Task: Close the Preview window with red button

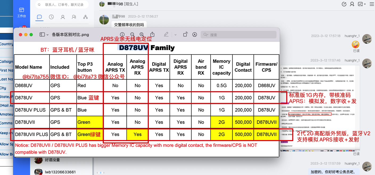Action: 20,35
